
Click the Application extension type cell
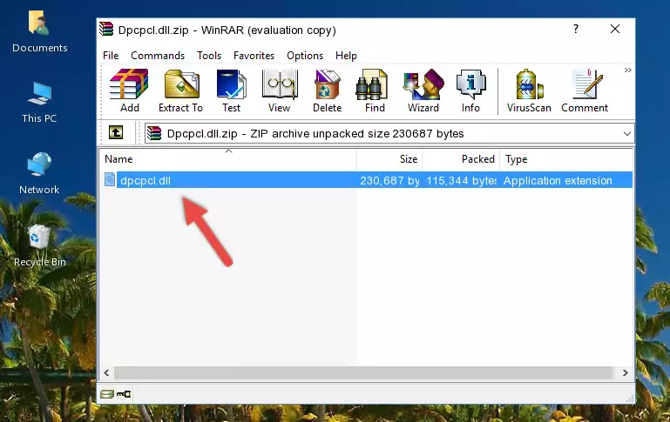click(x=558, y=180)
